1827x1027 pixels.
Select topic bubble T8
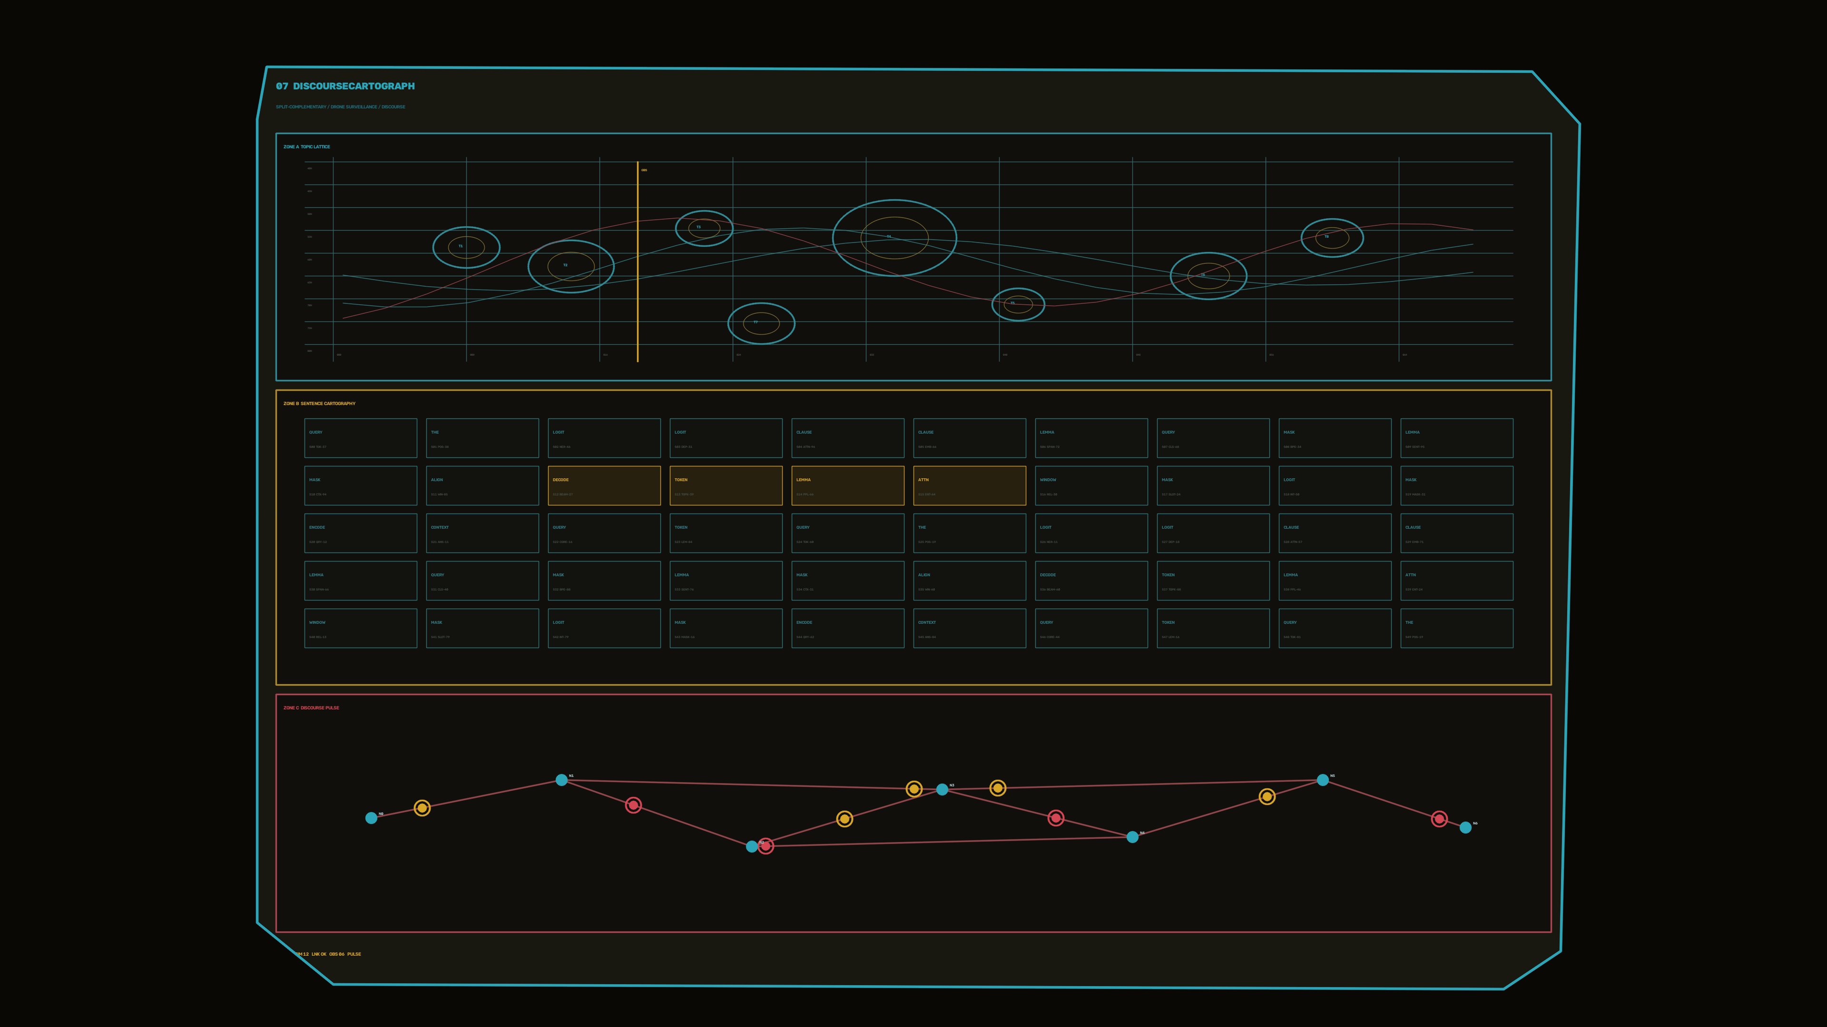(1332, 237)
